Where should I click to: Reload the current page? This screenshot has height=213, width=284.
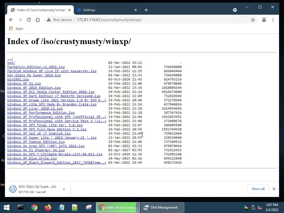(29, 20)
